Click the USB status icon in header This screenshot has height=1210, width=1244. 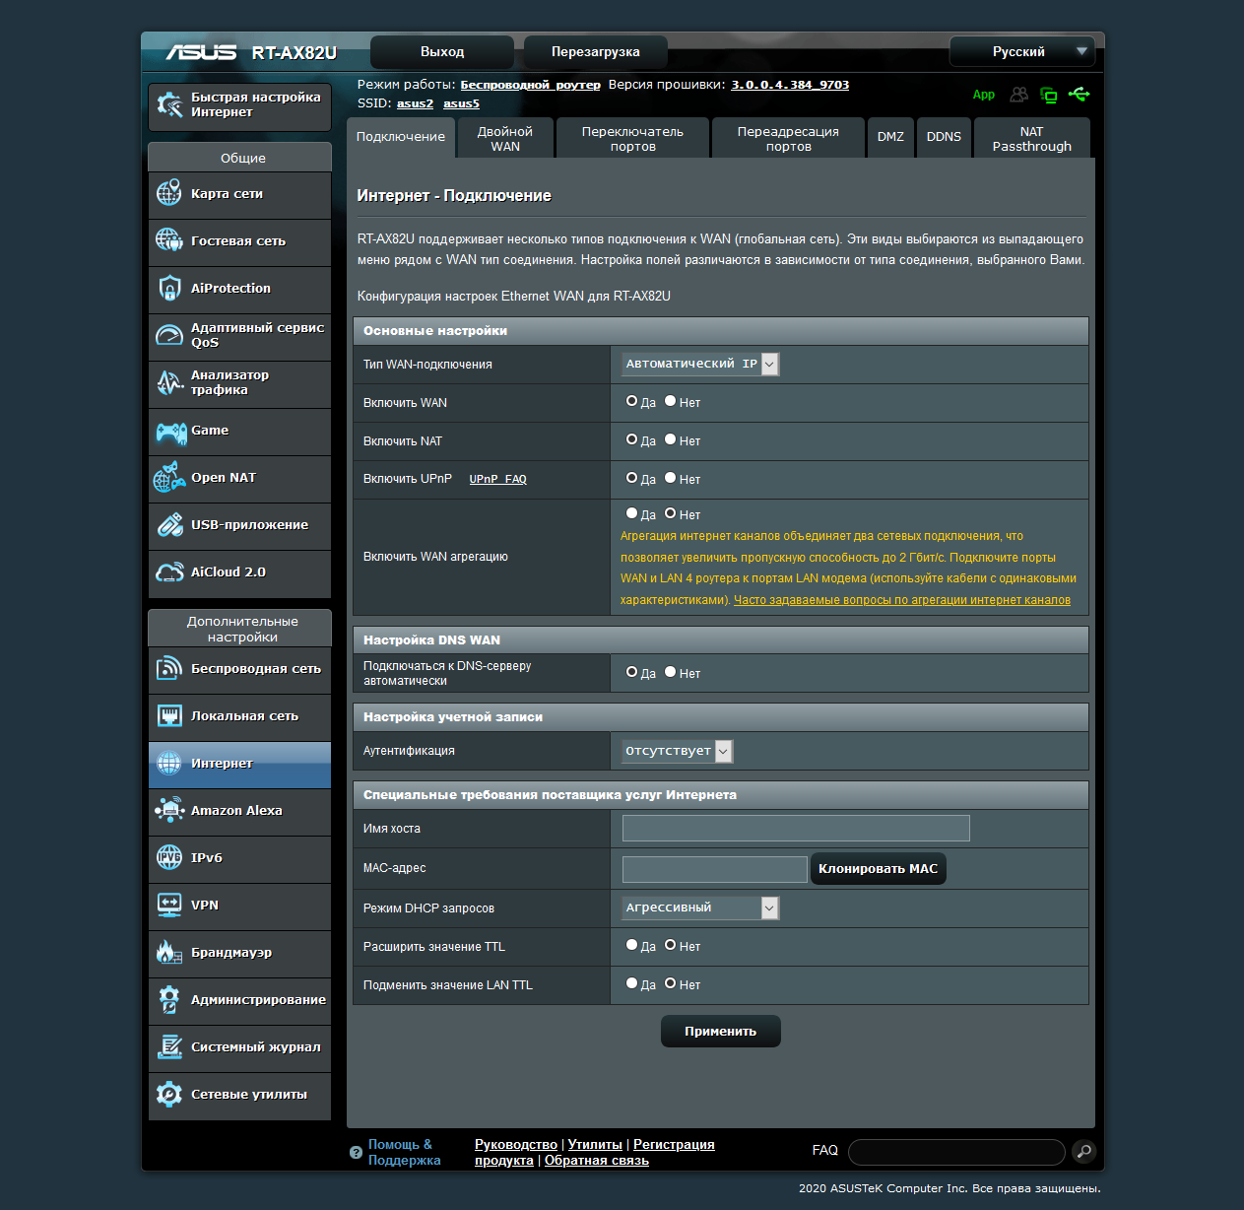[x=1080, y=95]
